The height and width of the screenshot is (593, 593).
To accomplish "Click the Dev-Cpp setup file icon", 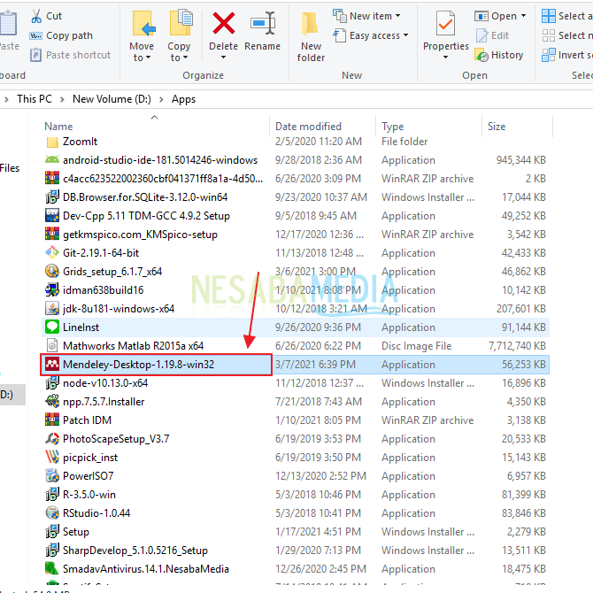I will [52, 216].
